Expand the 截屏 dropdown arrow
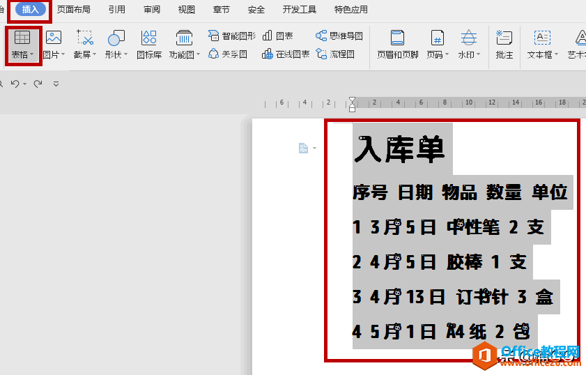The height and width of the screenshot is (375, 586). click(94, 54)
